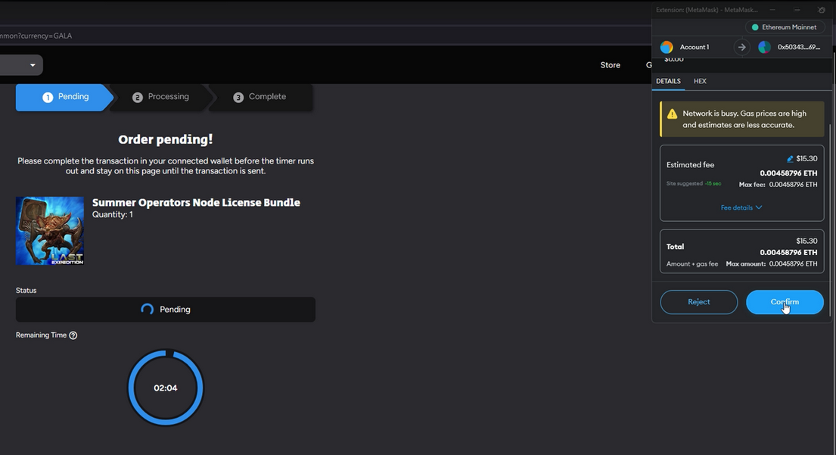Reject the MetaMask transaction
The height and width of the screenshot is (455, 836).
pos(698,302)
